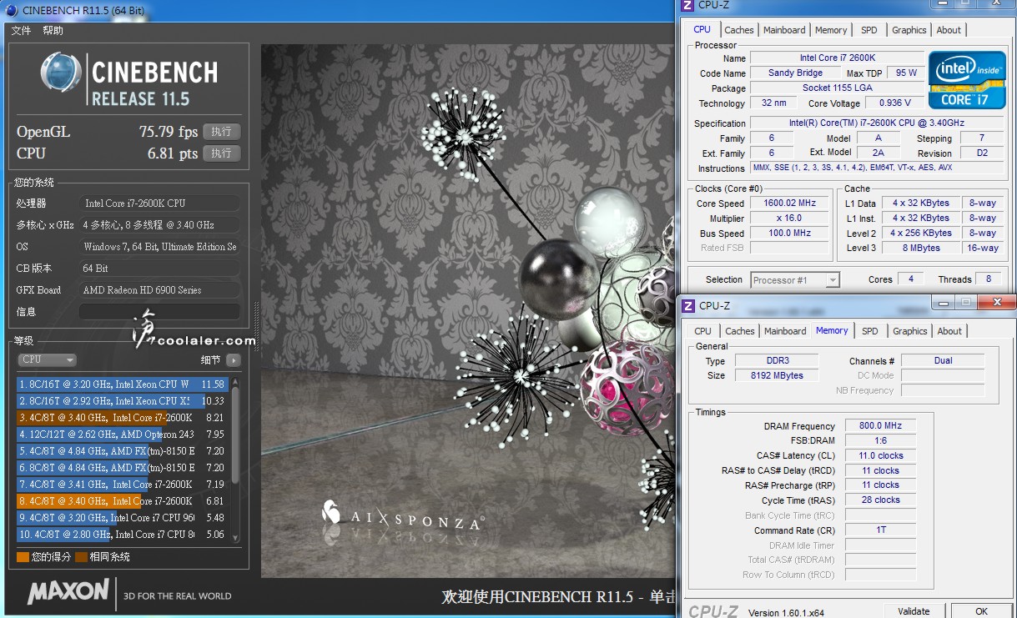Click the Level 3 cache value 8 MBytes
The image size is (1017, 618).
pos(920,248)
